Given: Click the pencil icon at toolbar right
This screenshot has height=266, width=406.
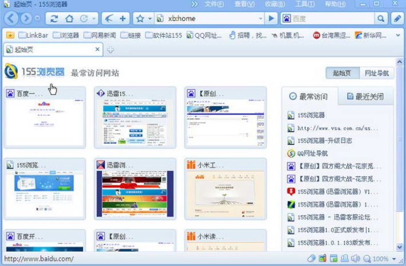Looking at the screenshot, I should click(x=398, y=19).
